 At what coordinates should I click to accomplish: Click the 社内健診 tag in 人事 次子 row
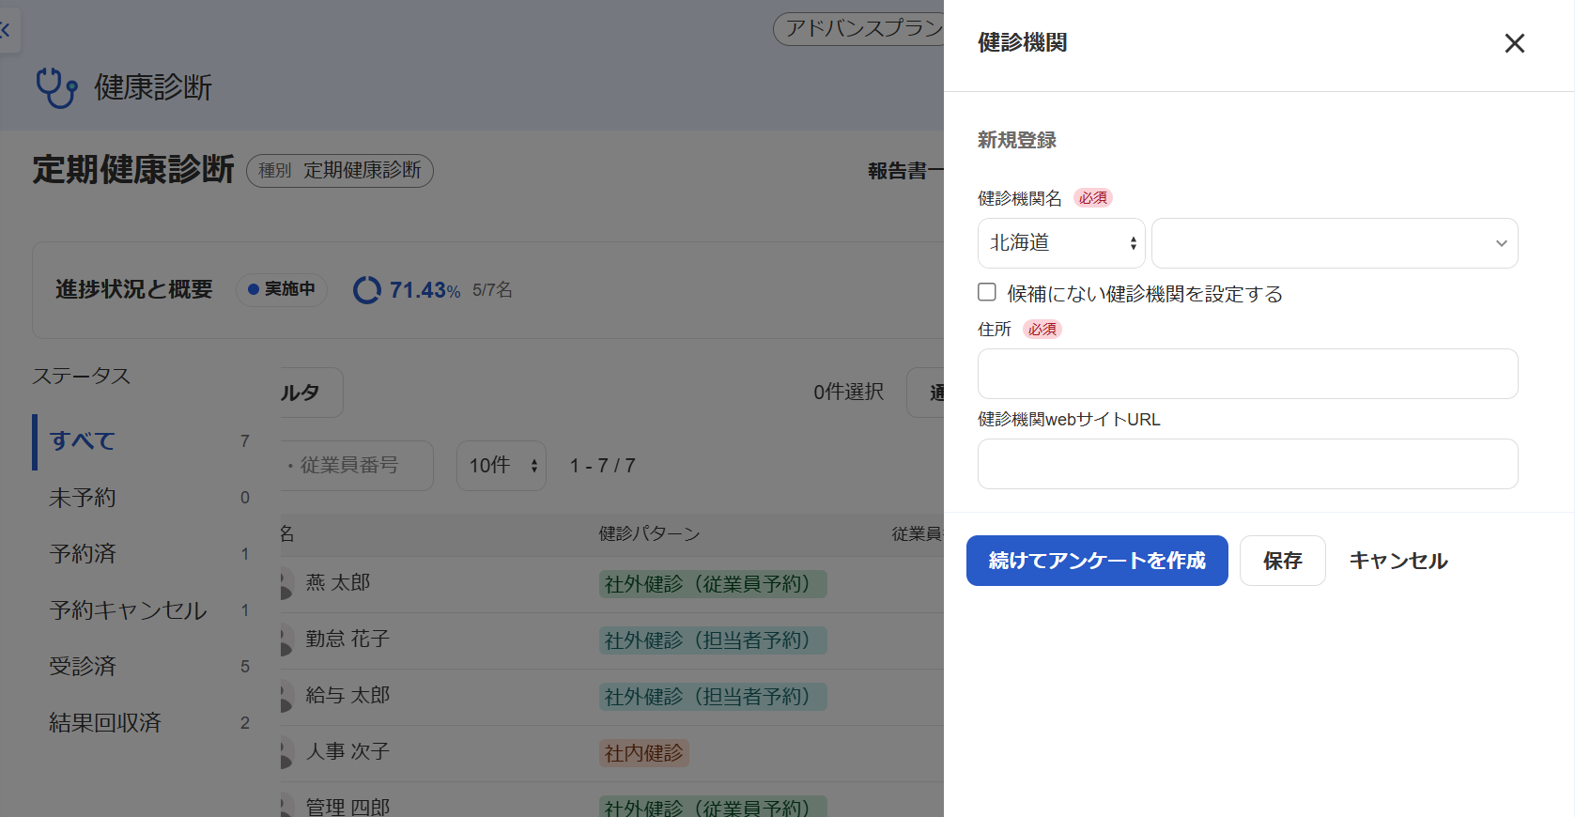(x=644, y=753)
